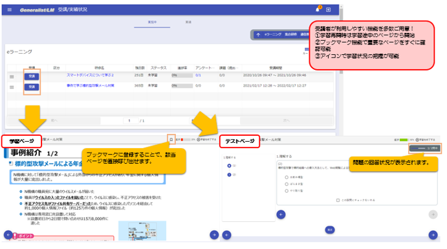Click the bottom-left back arrow on test page

[226, 235]
